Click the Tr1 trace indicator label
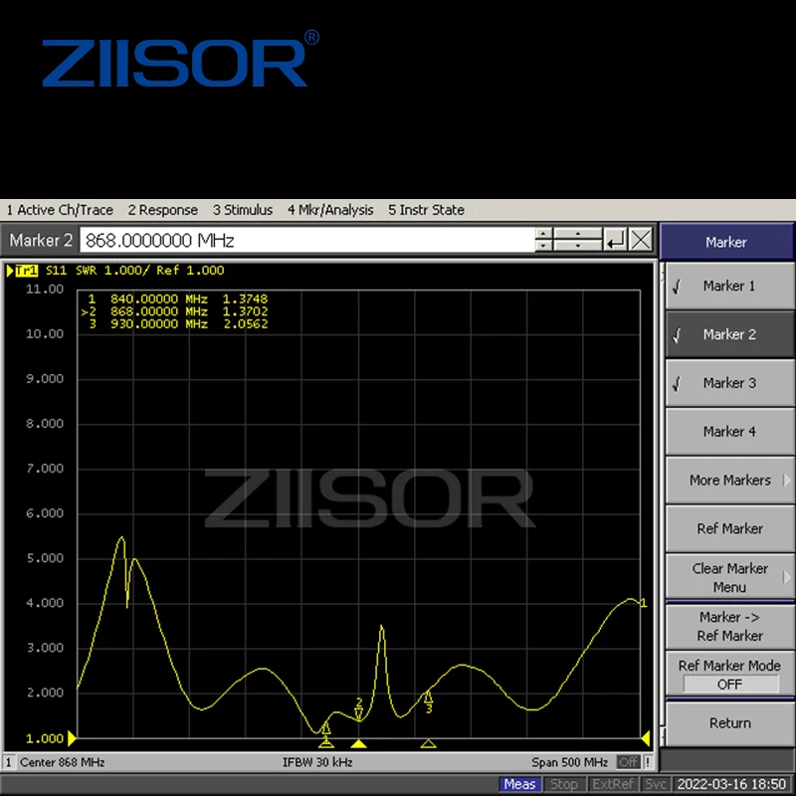 27,271
